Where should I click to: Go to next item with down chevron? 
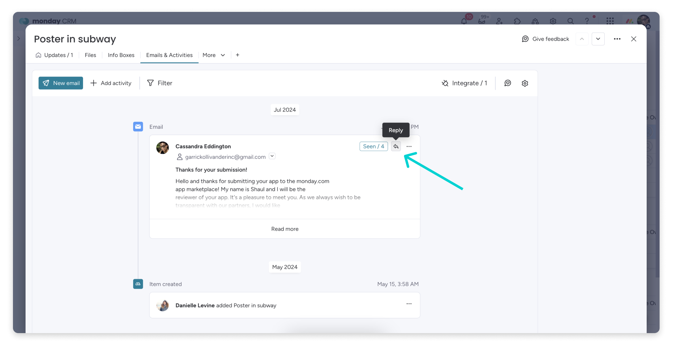(598, 39)
